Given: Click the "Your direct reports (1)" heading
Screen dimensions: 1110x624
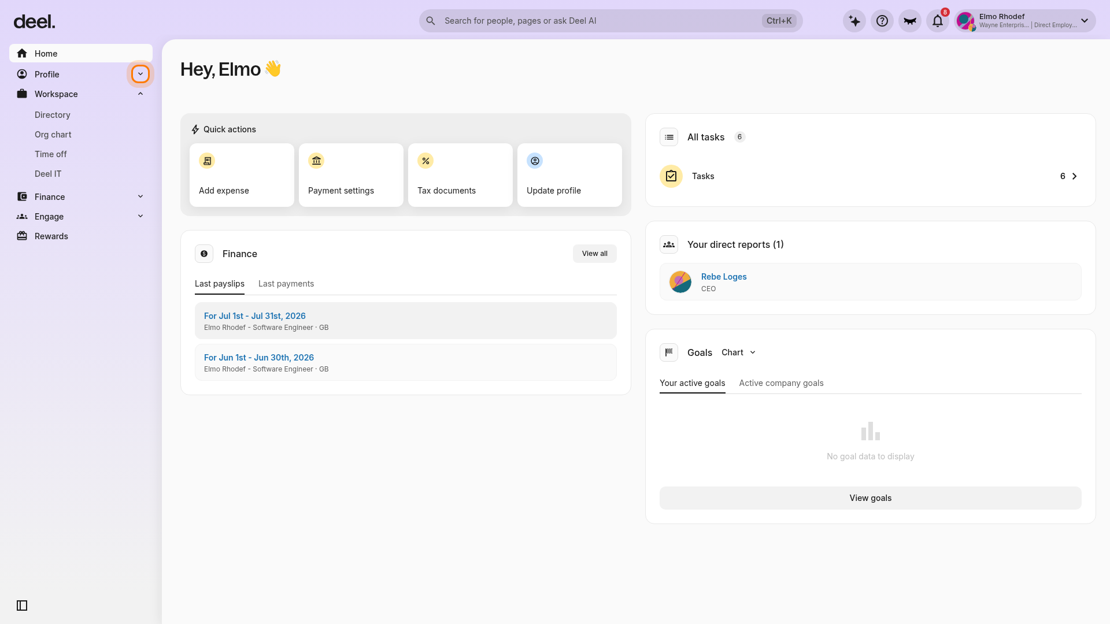Looking at the screenshot, I should (x=735, y=244).
